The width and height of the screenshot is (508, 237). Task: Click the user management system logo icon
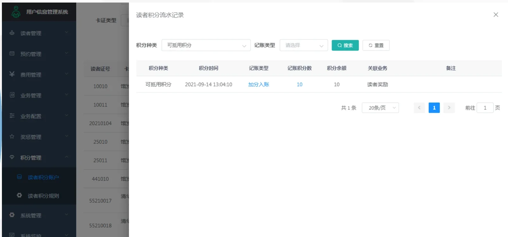tap(16, 12)
